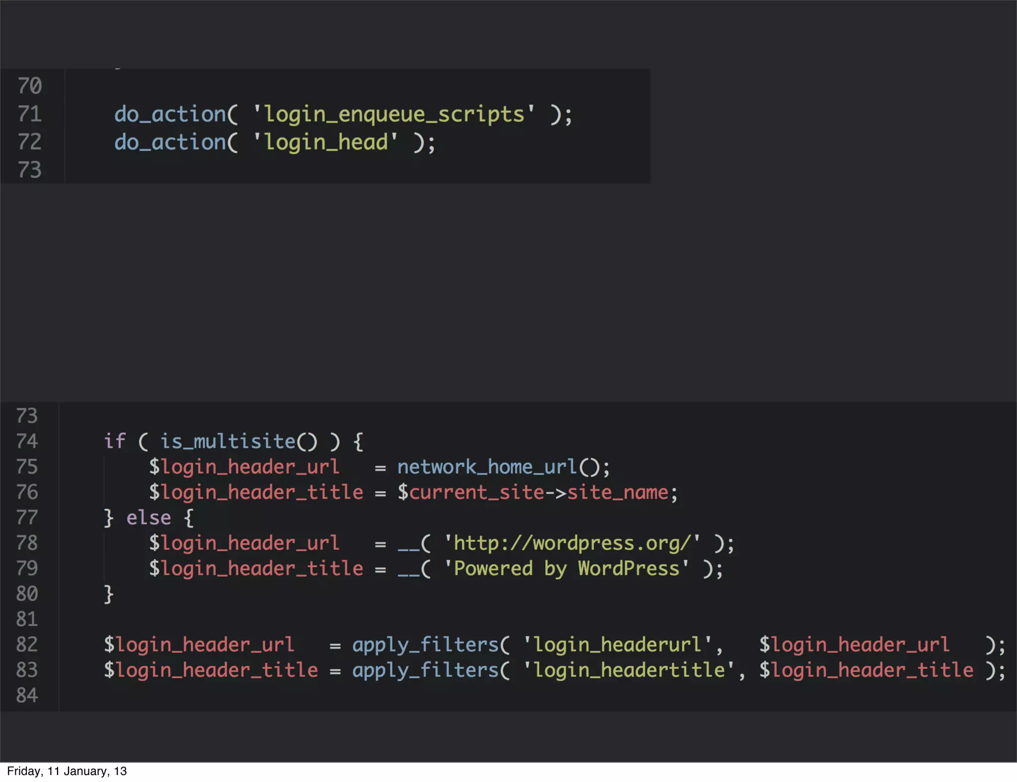Click 'login_headerurl' filter name string
Image resolution: width=1017 pixels, height=782 pixels.
click(618, 645)
